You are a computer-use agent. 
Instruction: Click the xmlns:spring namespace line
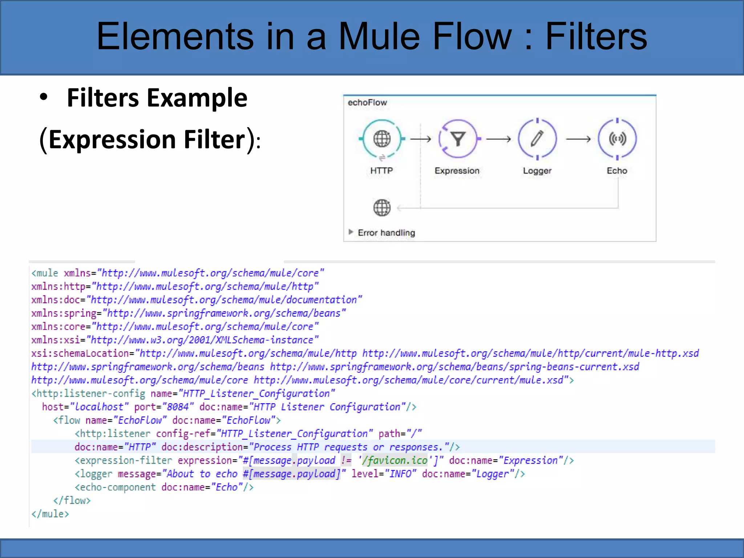tap(189, 313)
